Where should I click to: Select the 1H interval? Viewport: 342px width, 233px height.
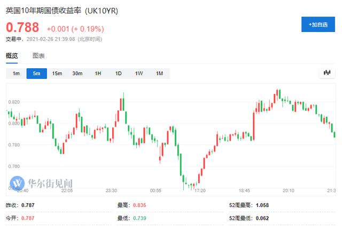pos(98,74)
